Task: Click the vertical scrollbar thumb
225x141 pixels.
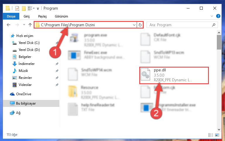Action: click(x=219, y=42)
